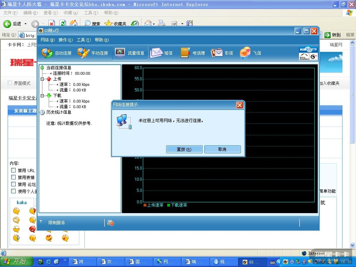Click the 连接时间: 00:00:00 row
Screen dimensions: 356x267
pos(72,73)
